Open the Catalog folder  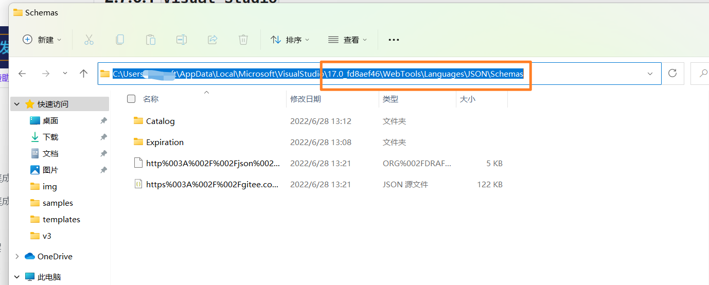(160, 121)
